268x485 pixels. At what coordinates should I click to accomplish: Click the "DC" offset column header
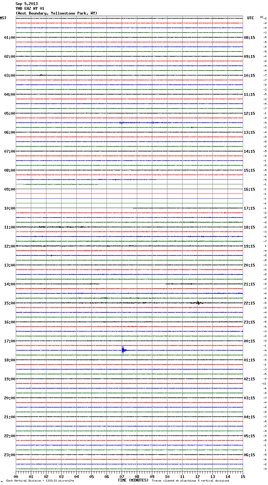[x=262, y=17]
